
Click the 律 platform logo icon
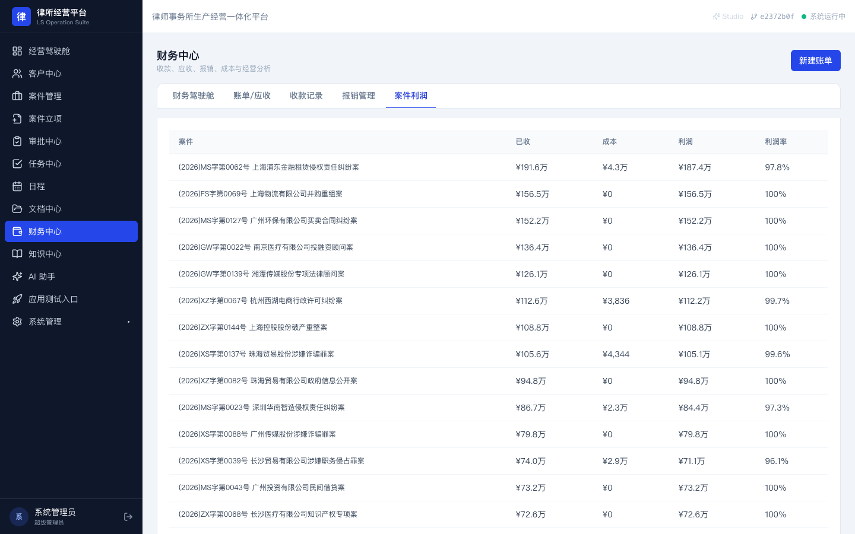21,17
